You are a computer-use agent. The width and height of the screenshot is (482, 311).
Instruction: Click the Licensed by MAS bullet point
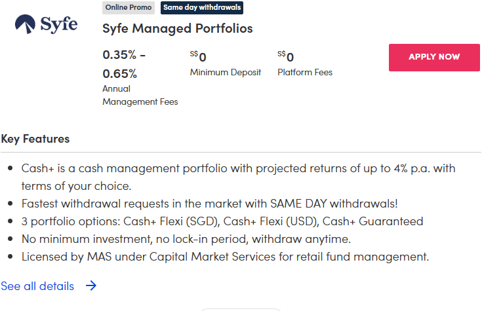click(x=225, y=257)
